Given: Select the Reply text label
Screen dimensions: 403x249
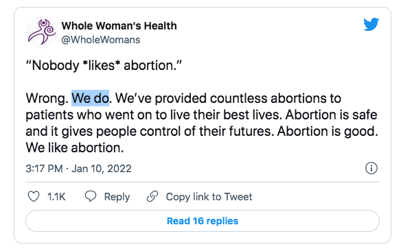Looking at the screenshot, I should pos(117,197).
